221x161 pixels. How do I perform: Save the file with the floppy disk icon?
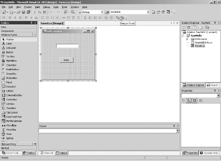coord(23,12)
